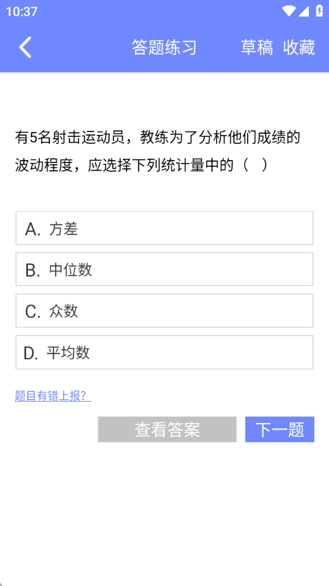Click the 答题练习 page title
The height and width of the screenshot is (586, 329).
(x=164, y=48)
